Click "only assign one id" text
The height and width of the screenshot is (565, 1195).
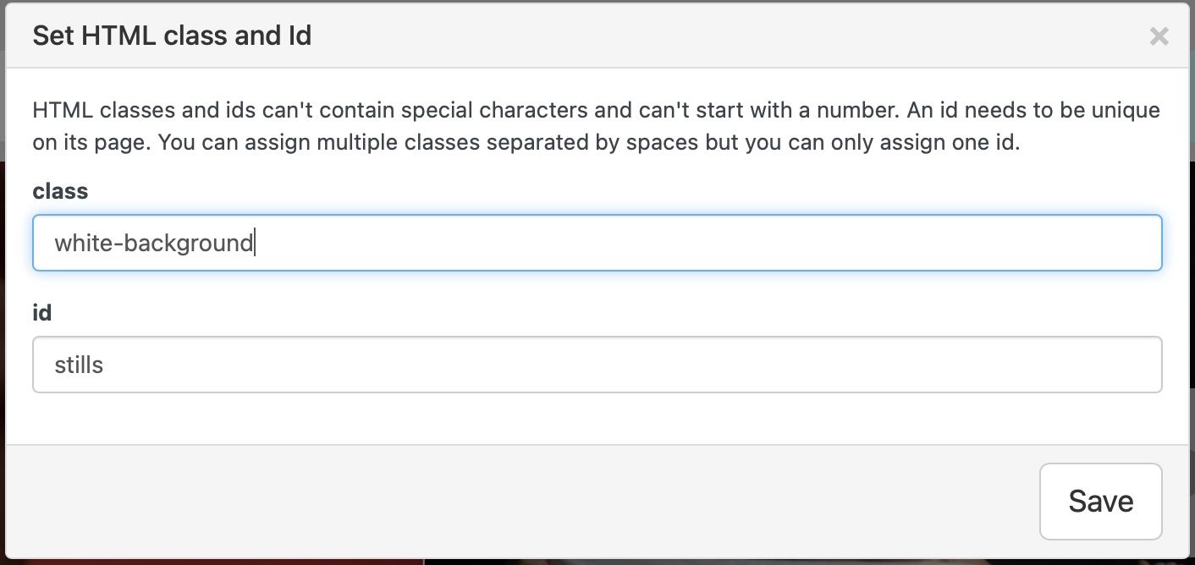(931, 142)
